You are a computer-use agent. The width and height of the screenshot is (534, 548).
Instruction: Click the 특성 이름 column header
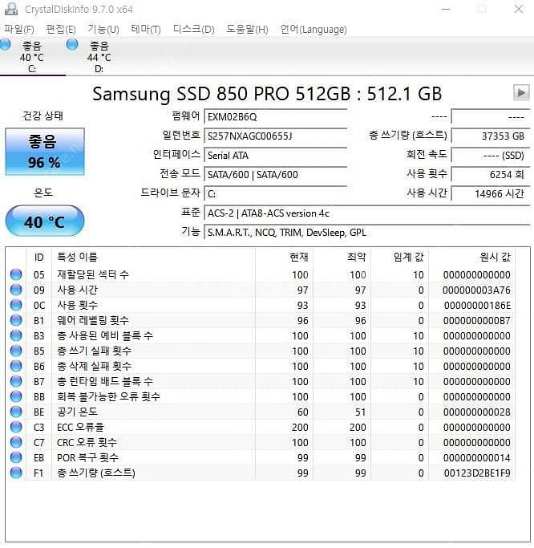click(153, 258)
